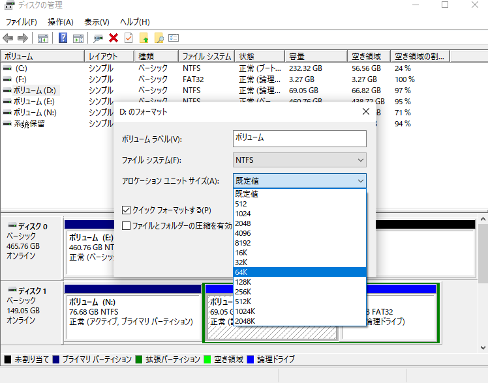Sort by 状態 column header
Screen dimensions: 488x383
pyautogui.click(x=260, y=57)
